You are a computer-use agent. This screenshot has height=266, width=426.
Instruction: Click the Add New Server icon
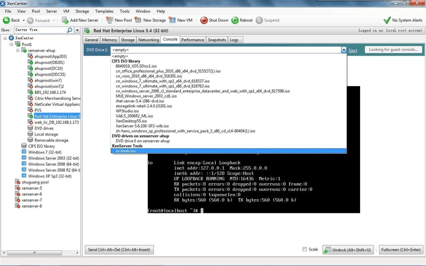65,20
